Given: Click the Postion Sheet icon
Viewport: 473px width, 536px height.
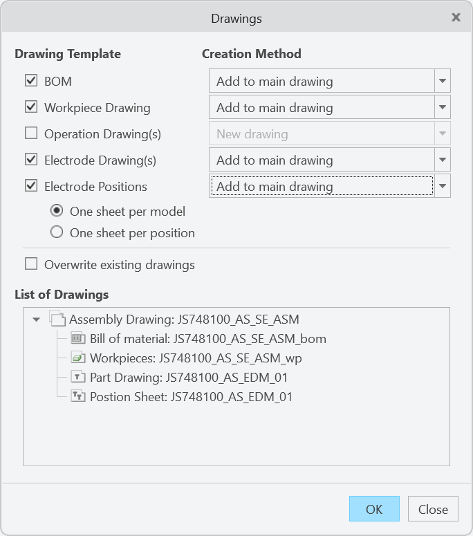Looking at the screenshot, I should [78, 397].
